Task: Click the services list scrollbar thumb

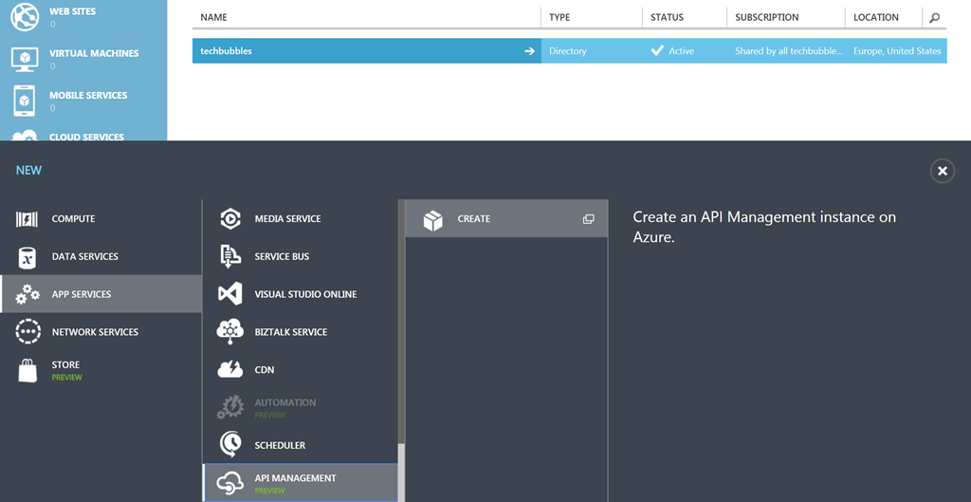Action: tap(401, 473)
